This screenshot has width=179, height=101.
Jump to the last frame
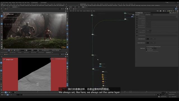point(10,92)
